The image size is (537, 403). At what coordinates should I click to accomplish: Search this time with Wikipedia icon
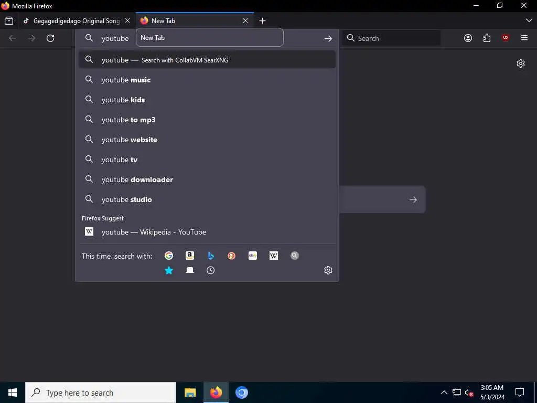click(x=274, y=256)
